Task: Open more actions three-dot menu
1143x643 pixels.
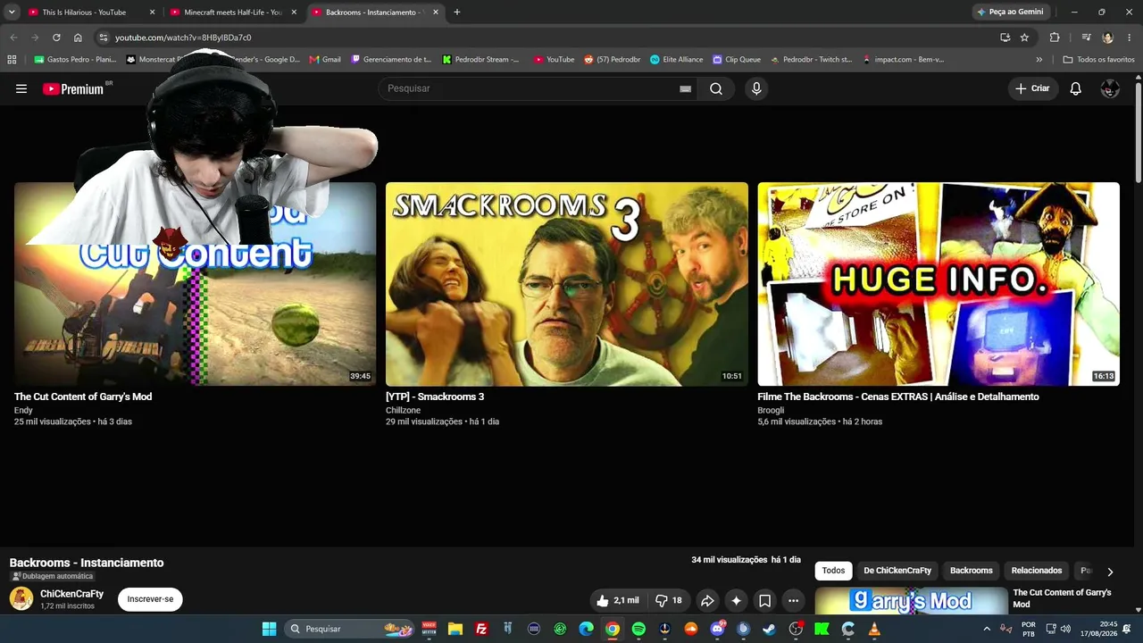Action: [793, 601]
